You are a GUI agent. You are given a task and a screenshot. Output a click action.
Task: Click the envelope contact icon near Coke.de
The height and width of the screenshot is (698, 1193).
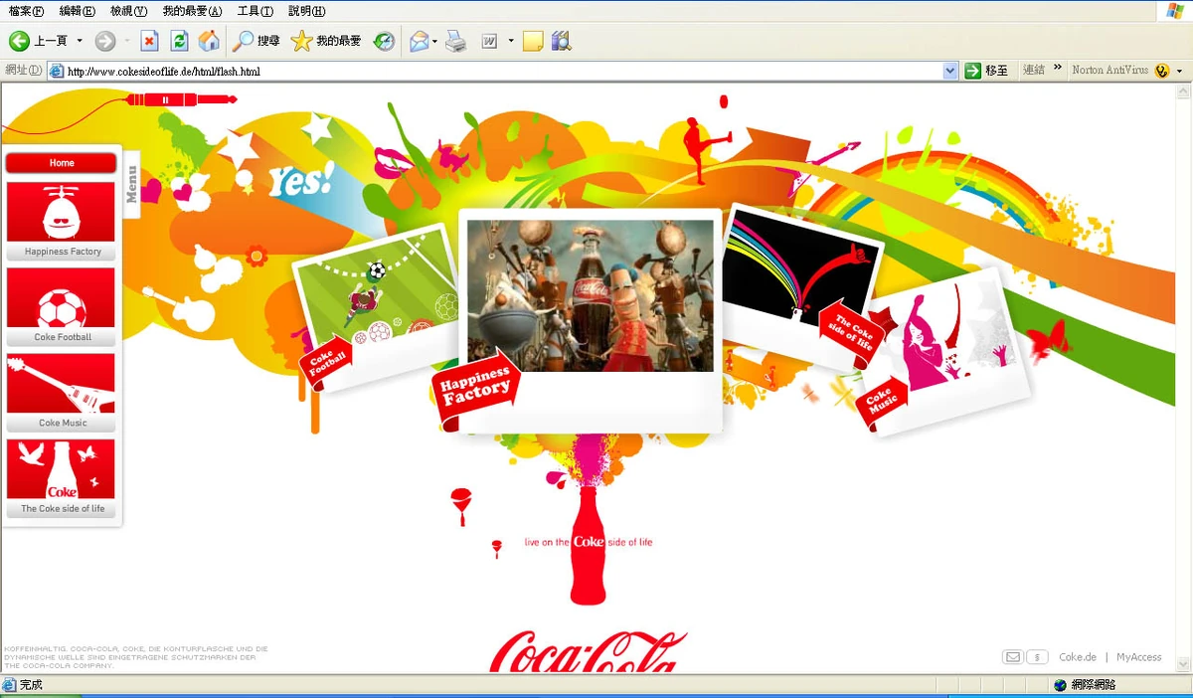pos(1012,656)
